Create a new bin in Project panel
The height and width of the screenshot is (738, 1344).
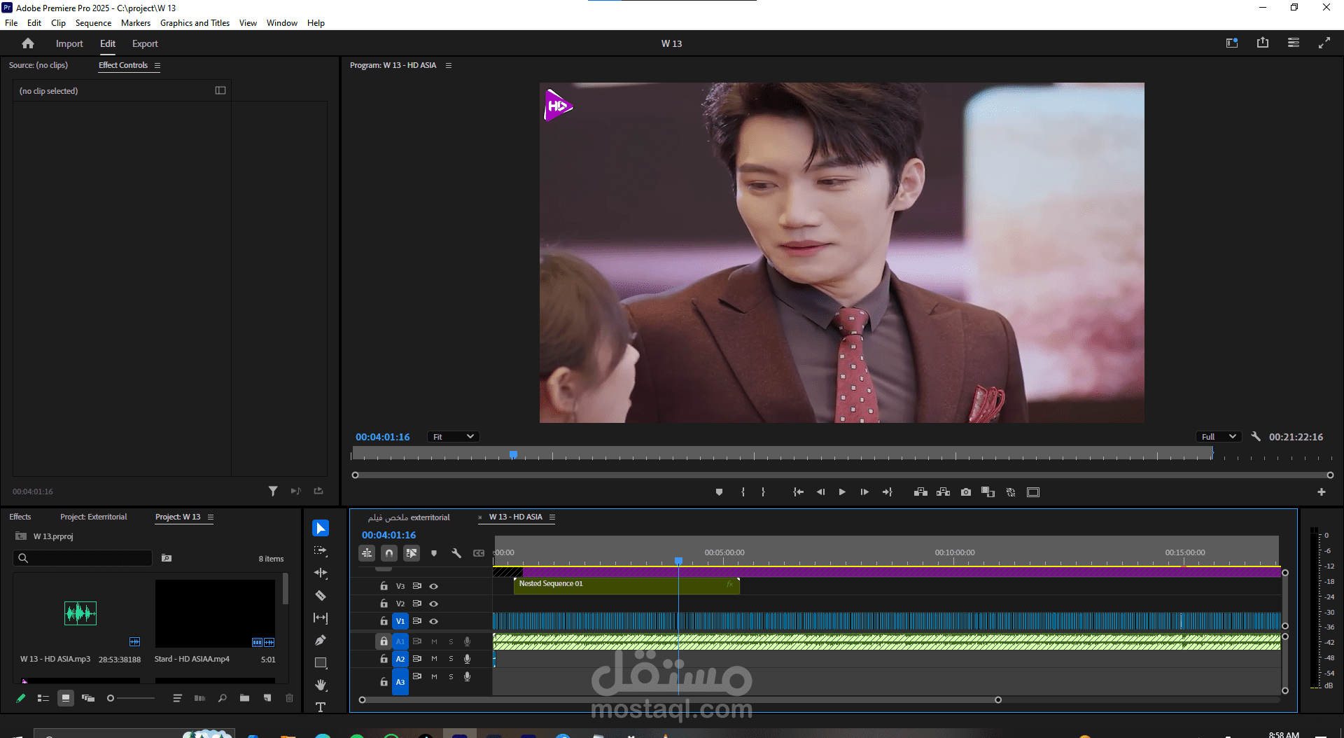[x=244, y=698]
